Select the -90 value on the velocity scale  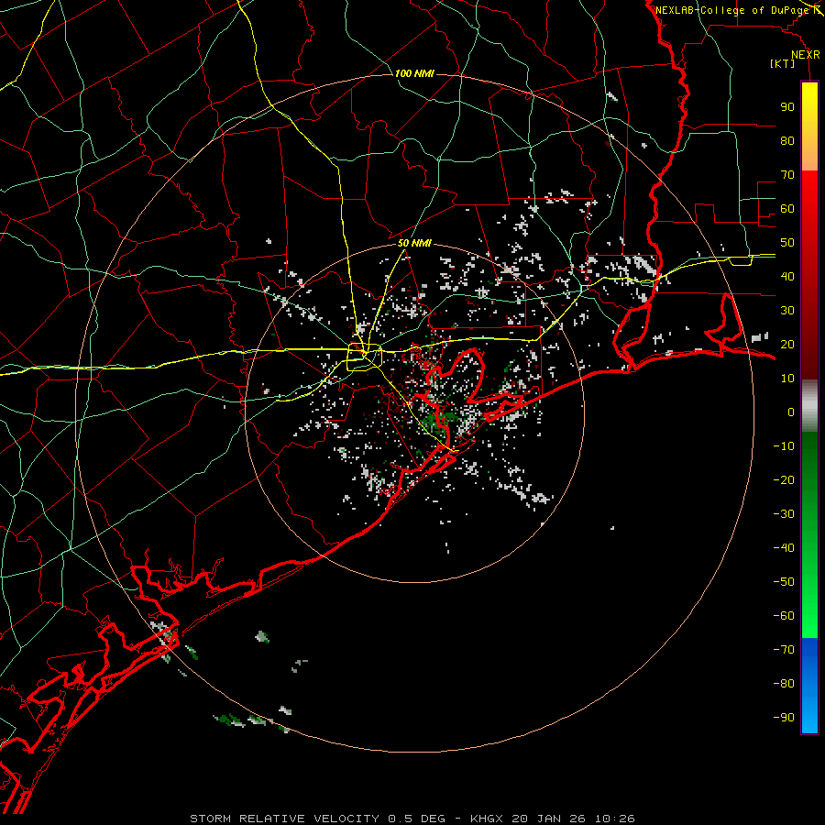784,718
